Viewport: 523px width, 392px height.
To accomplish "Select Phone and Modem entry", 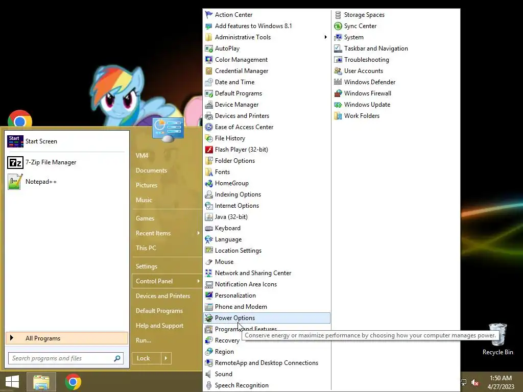I will [x=267, y=307].
